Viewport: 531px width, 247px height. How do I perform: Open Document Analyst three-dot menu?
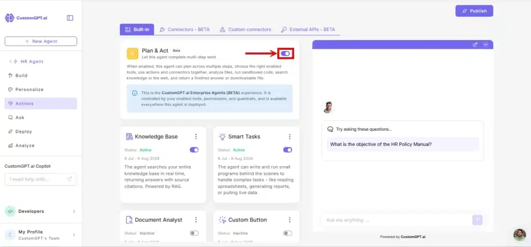(x=195, y=220)
